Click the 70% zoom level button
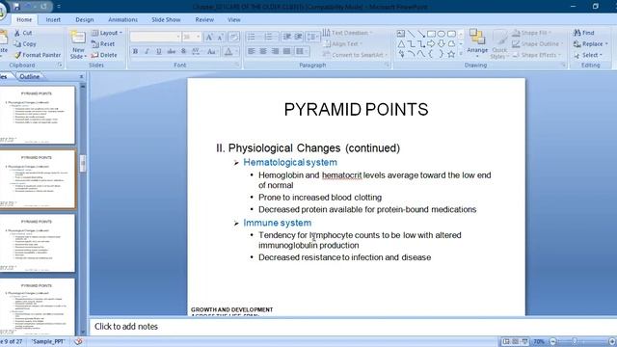The width and height of the screenshot is (617, 347). tap(539, 341)
